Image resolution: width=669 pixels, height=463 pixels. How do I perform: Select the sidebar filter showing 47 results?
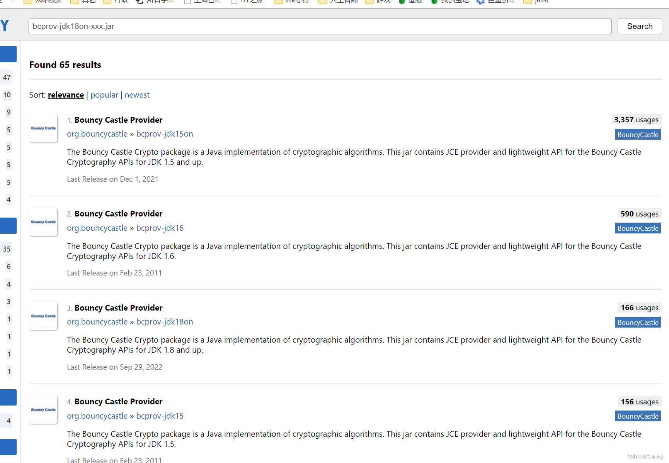[7, 77]
